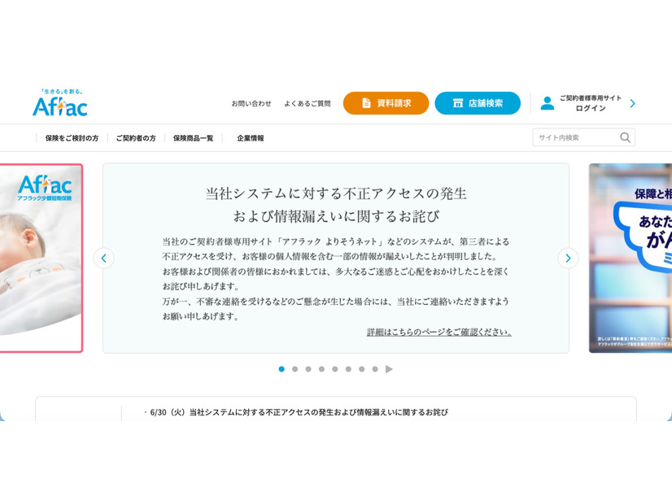Image resolution: width=672 pixels, height=504 pixels.
Task: Show next carousel slide with right arrow
Action: tap(568, 259)
